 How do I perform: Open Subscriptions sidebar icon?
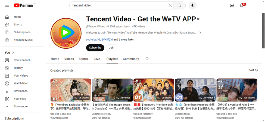point(7,32)
